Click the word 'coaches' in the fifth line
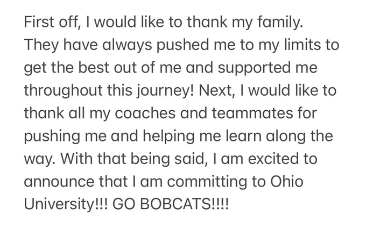Image resolution: width=366 pixels, height=228 pixels. point(145,113)
